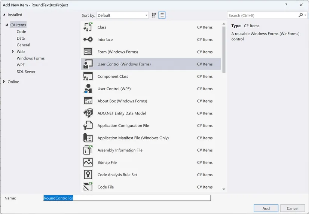Select User Control (Windows Forms) name
The width and height of the screenshot is (309, 214).
124,64
